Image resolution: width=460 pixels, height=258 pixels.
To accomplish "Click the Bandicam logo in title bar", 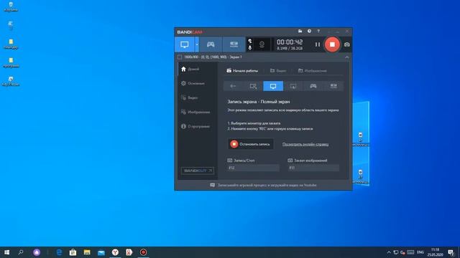I will (x=190, y=32).
